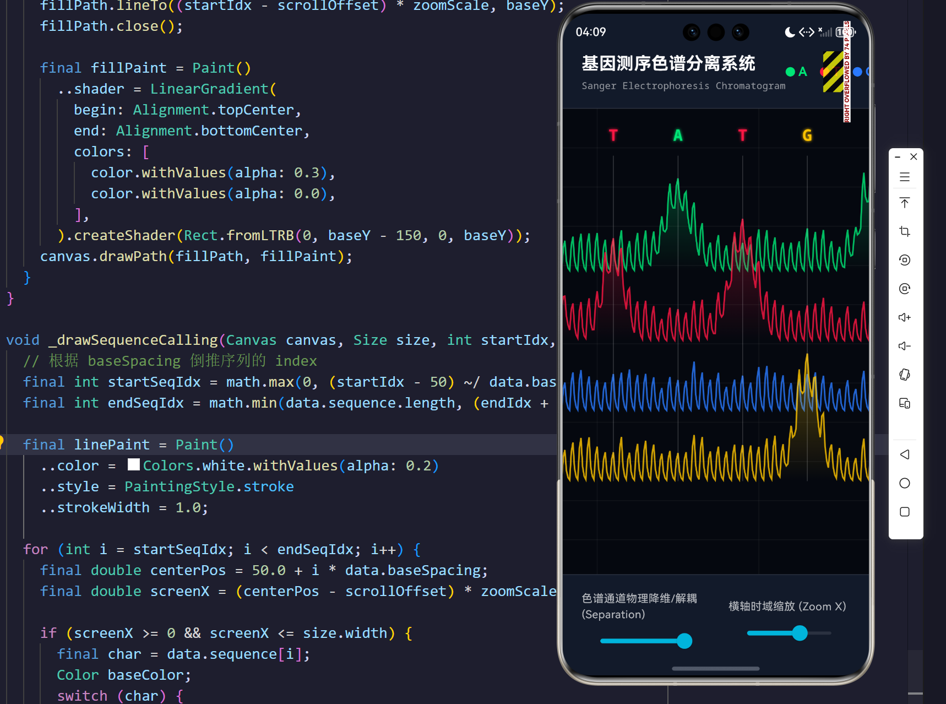The height and width of the screenshot is (704, 946).
Task: Open the emulator toolbar hamburger menu
Action: 905,177
